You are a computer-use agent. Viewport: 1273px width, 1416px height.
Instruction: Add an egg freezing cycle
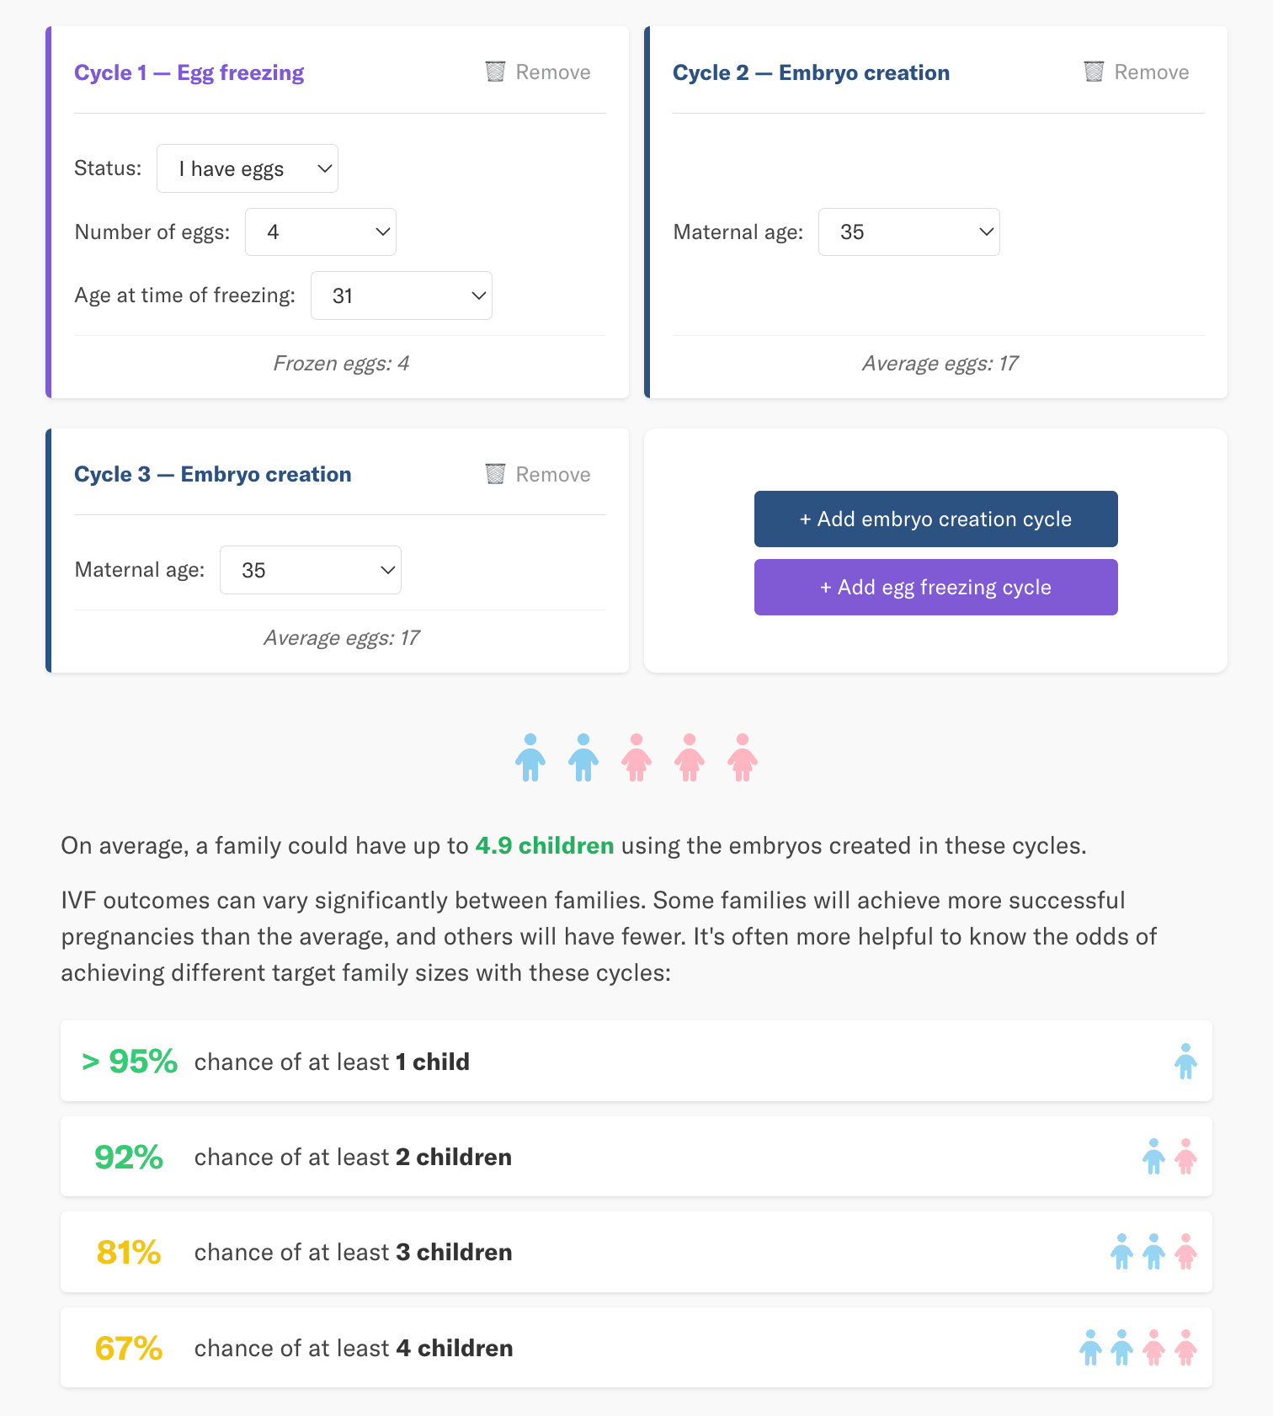(x=936, y=588)
